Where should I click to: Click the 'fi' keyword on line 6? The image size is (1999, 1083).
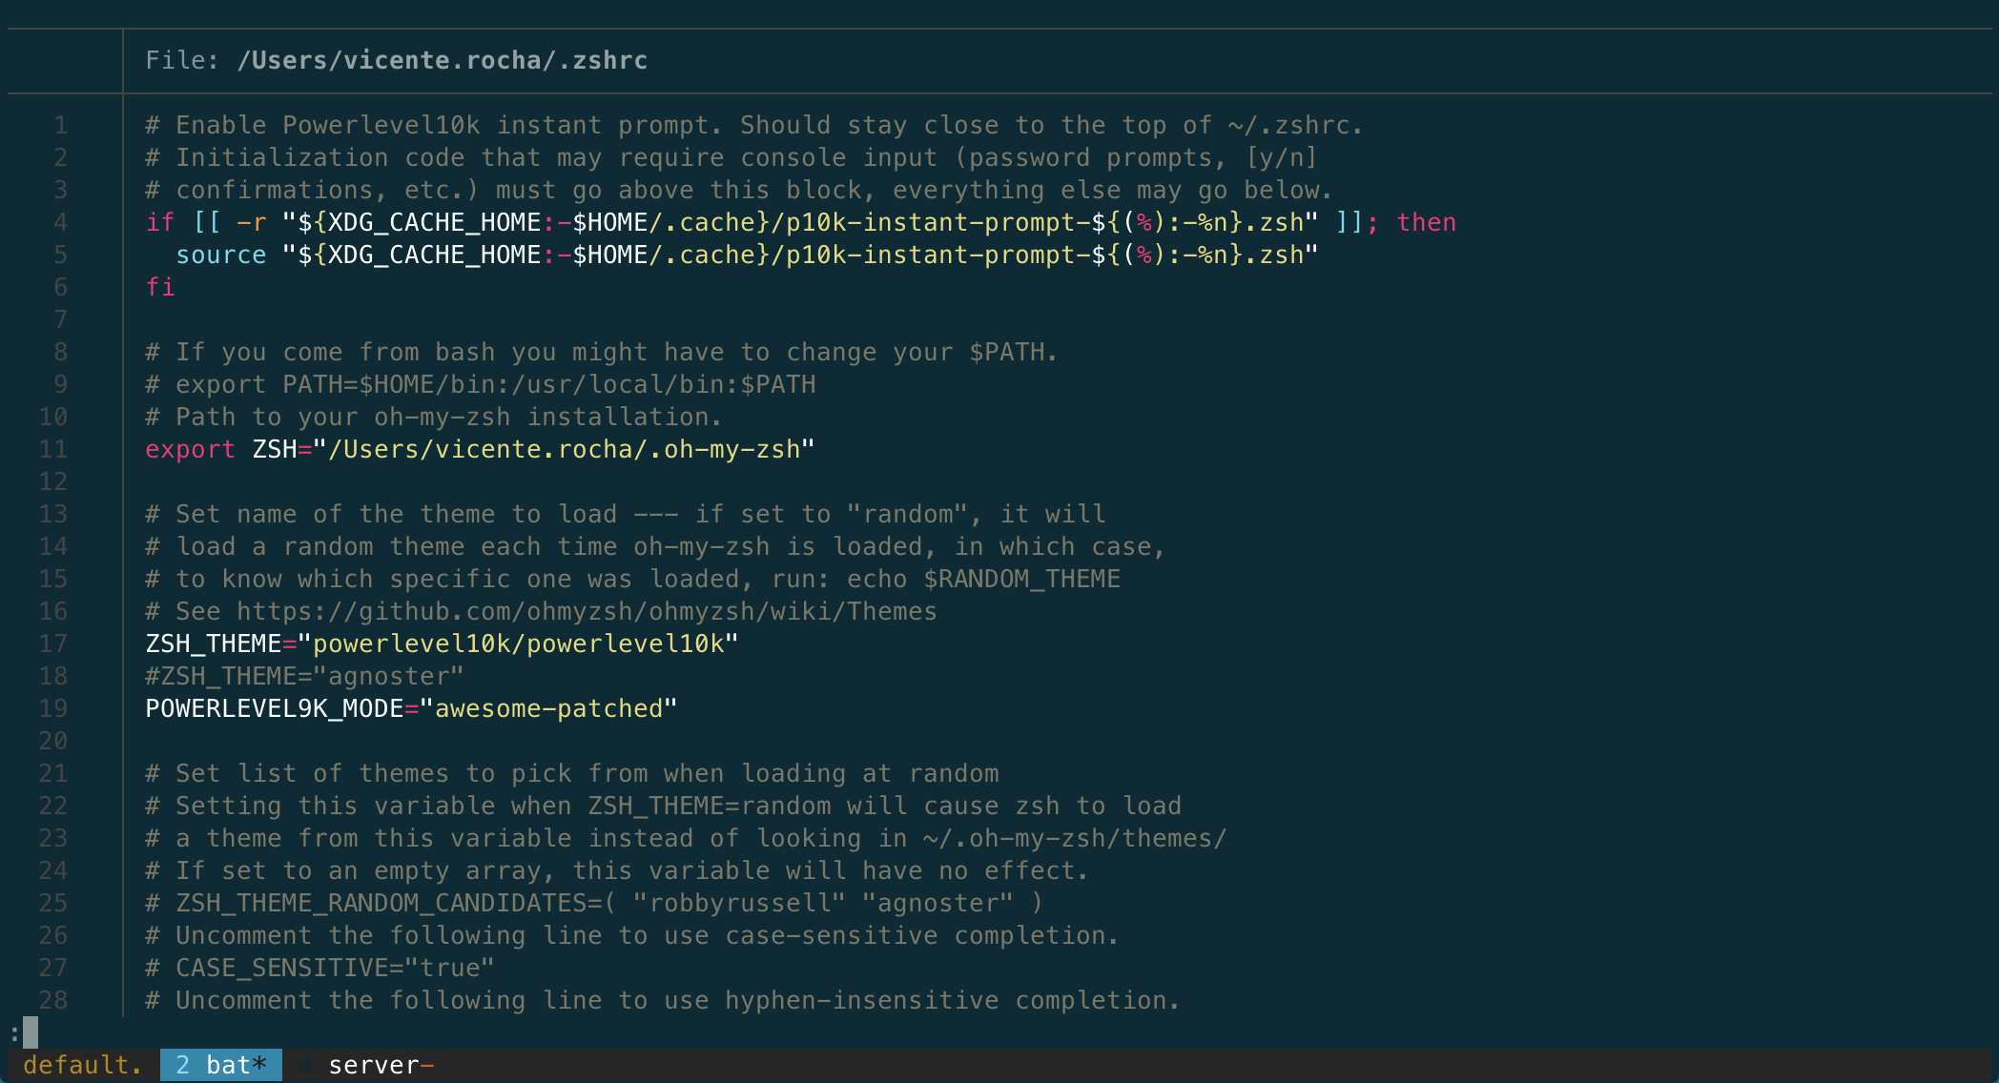click(x=160, y=287)
